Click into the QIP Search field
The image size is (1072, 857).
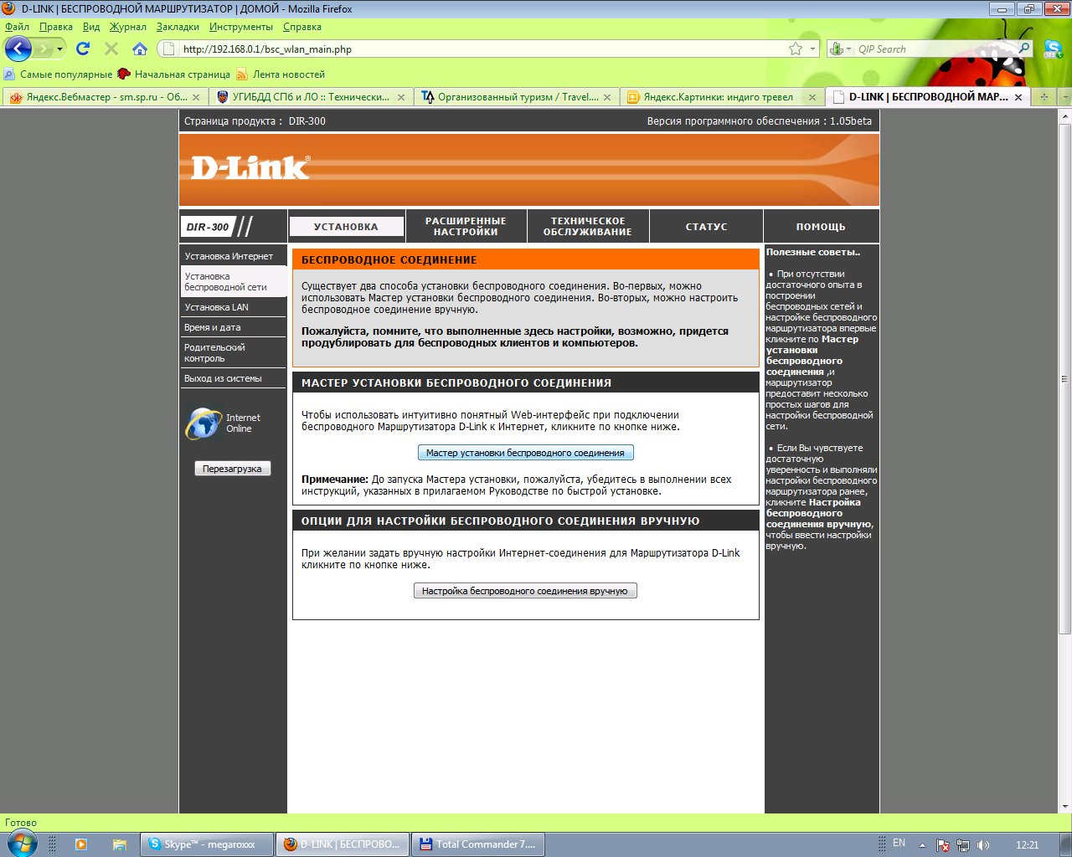click(936, 49)
